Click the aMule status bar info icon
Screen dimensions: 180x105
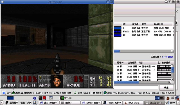(4, 93)
